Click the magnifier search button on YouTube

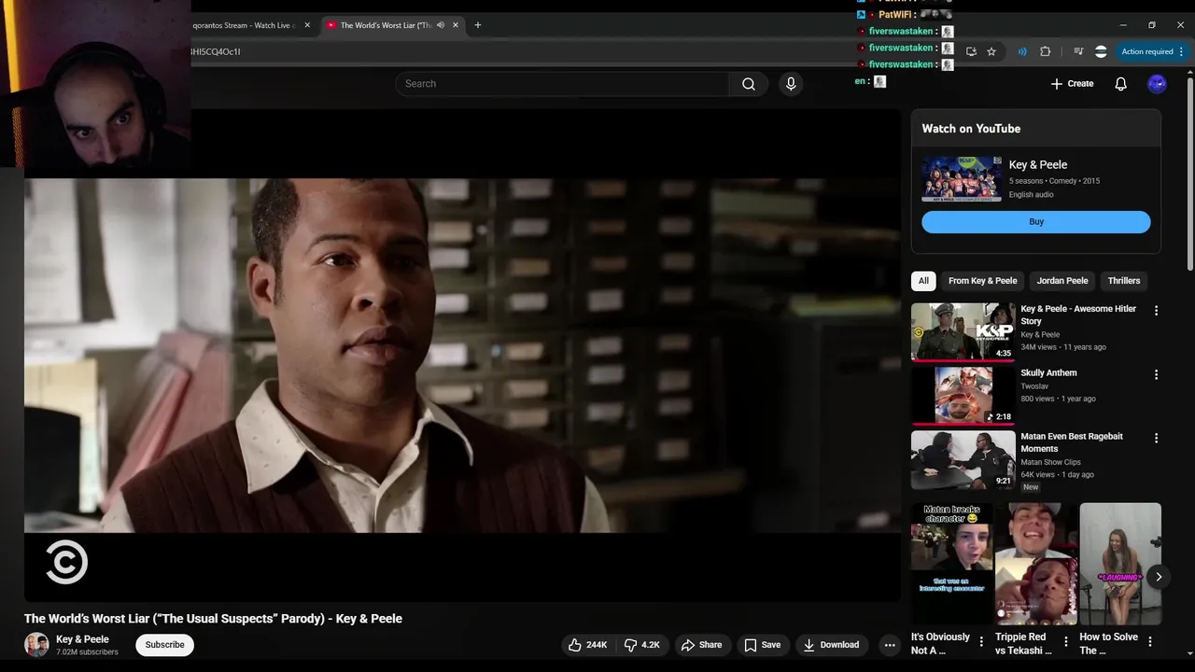pyautogui.click(x=749, y=84)
